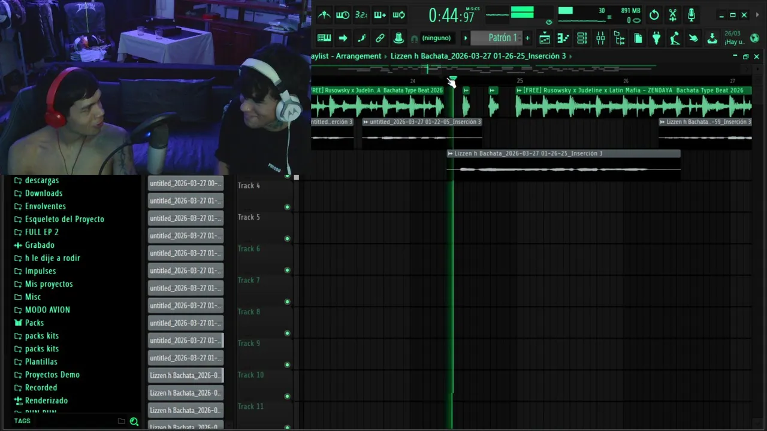Select the Esqueleto del Proyecto folder
The width and height of the screenshot is (767, 431).
[x=65, y=219]
